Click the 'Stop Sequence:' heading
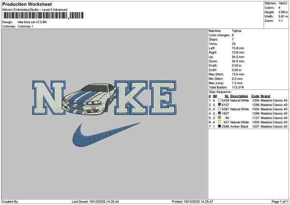The height and width of the screenshot is (205, 290). (220, 92)
